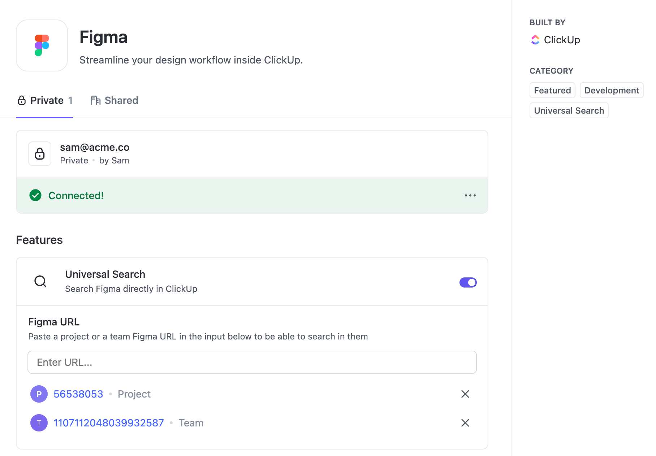Click the sam@acme.co account name
656x456 pixels.
(x=95, y=148)
